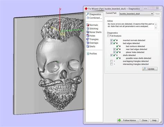This screenshot has height=127, width=164.
Task: Click the greyed Next button
Action: [x=157, y=14]
